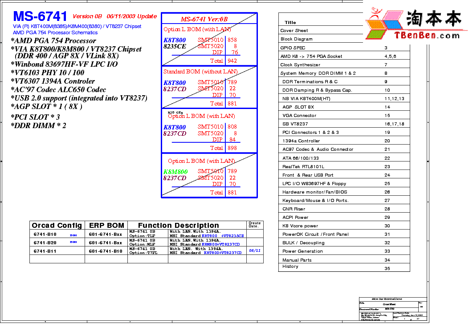Select the "6741-B20" config cell

click(45, 243)
